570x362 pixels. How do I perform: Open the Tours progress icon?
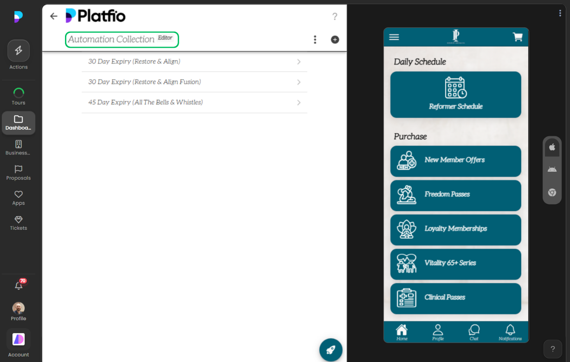pyautogui.click(x=19, y=92)
